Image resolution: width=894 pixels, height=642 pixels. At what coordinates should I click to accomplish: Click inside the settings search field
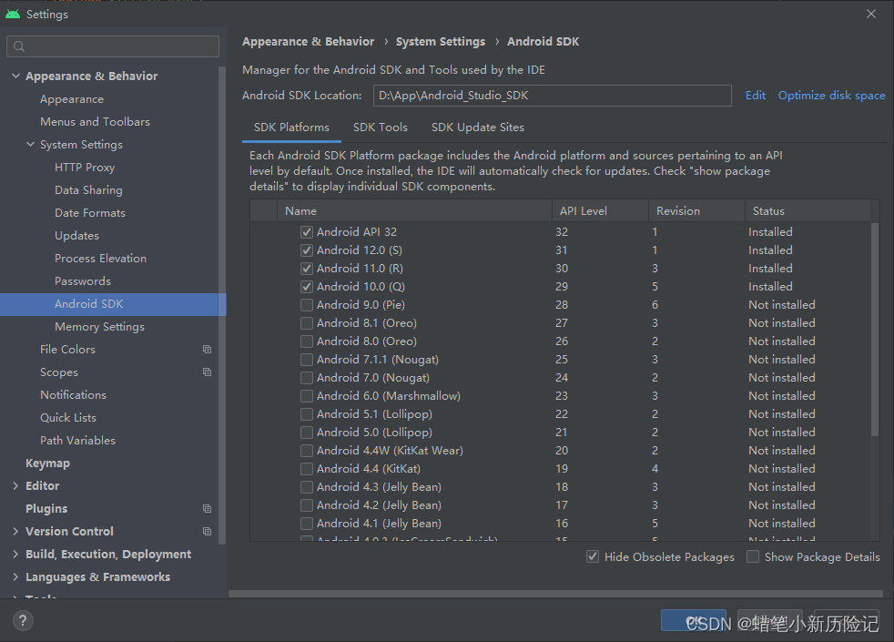(113, 46)
